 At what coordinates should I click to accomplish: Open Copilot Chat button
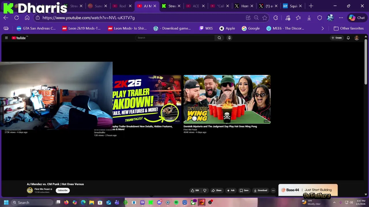357,18
